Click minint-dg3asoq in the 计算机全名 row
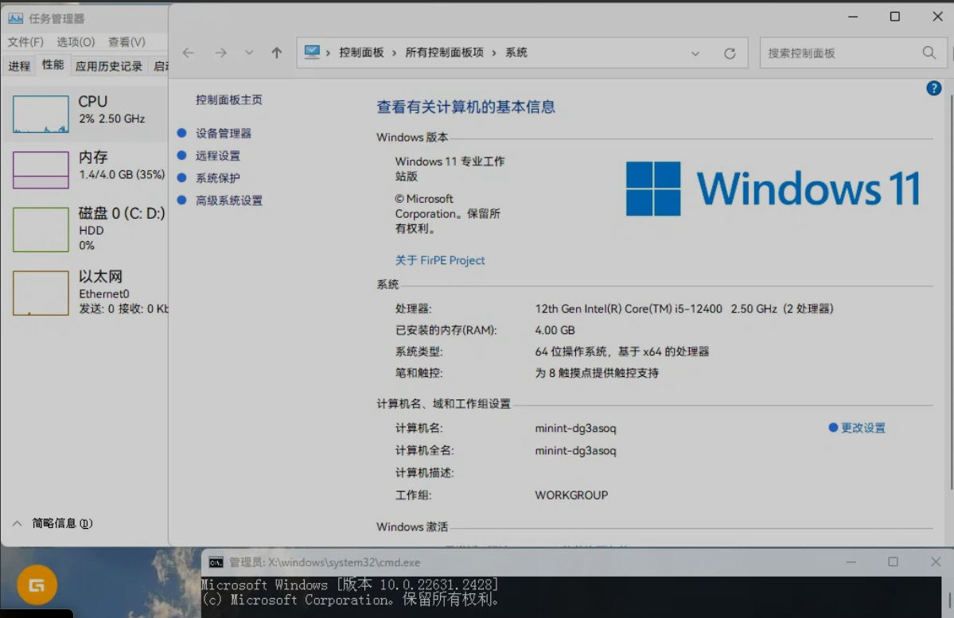 coord(575,451)
